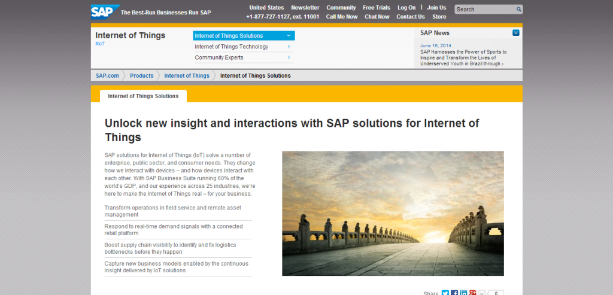Click the SAP News heading
Viewport: 613px width, 295px height.
(x=435, y=33)
